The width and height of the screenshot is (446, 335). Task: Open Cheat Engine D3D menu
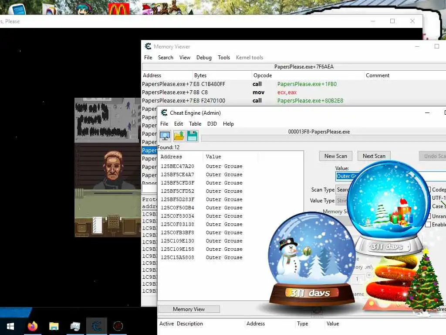click(212, 124)
